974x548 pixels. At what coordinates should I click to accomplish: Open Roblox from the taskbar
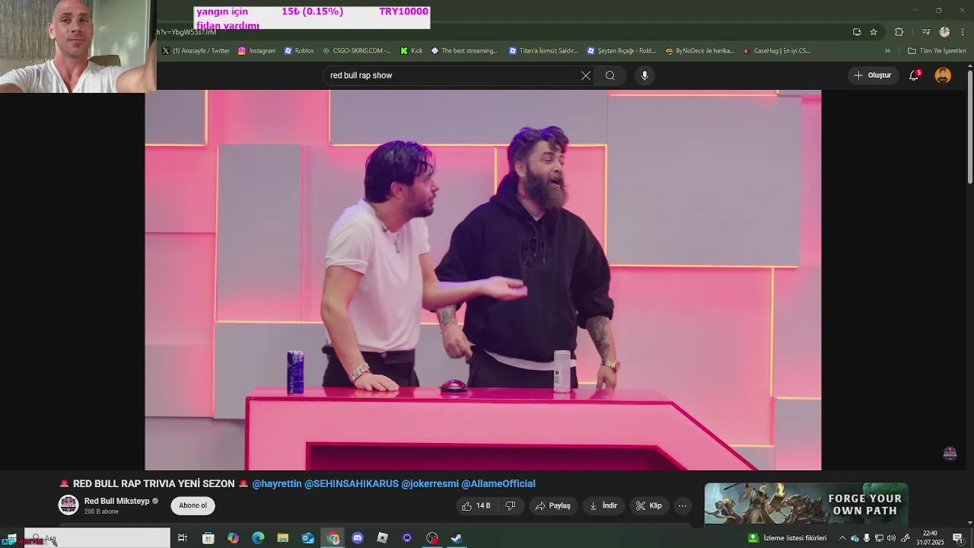point(383,538)
